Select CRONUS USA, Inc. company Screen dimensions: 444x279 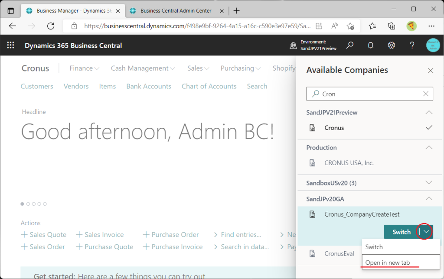[369, 163]
